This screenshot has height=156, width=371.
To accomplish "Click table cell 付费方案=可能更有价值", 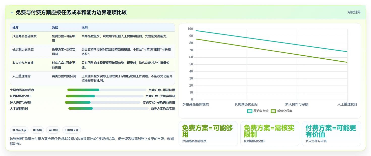I will (64, 65).
